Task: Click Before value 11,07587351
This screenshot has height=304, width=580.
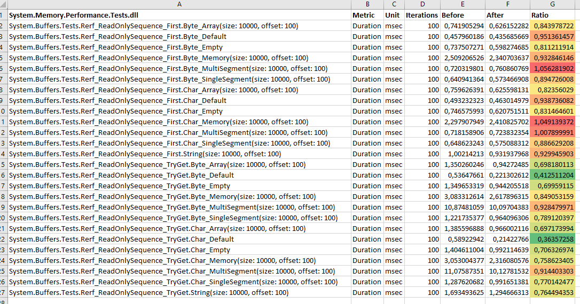Action: 463,271
